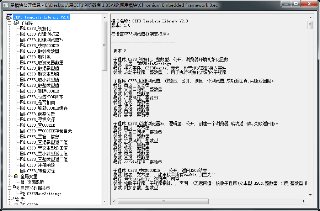Click the subroutine icon beside CEF3_枚举COOKIE
Viewport: 320px width, 211px height.
(x=23, y=46)
